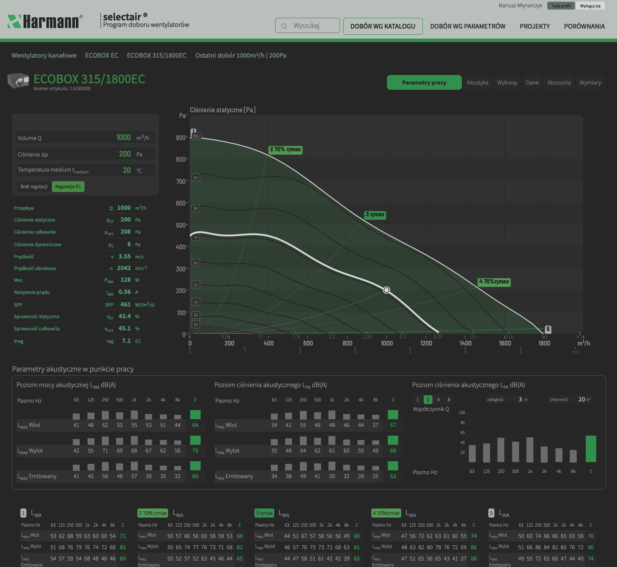This screenshot has width=617, height=567.
Task: Click the 7V curve label
Action: 196,238
